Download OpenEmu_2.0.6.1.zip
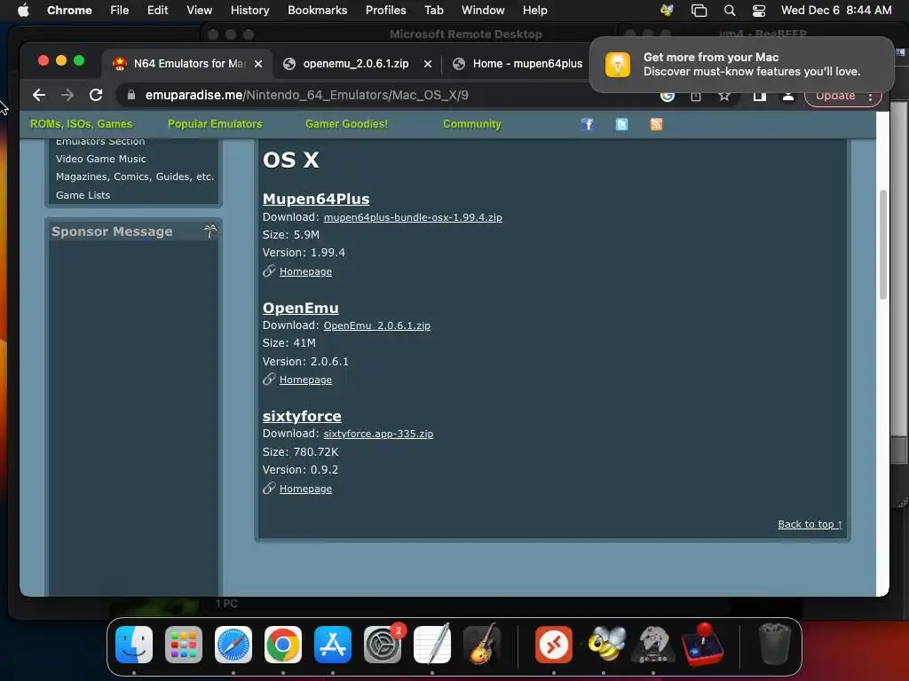The width and height of the screenshot is (909, 681). (376, 325)
